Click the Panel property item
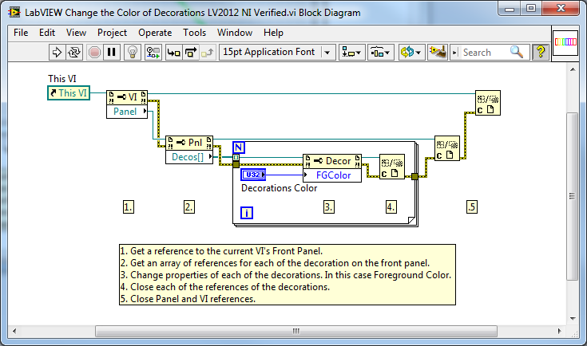The width and height of the screenshot is (587, 346). (127, 112)
